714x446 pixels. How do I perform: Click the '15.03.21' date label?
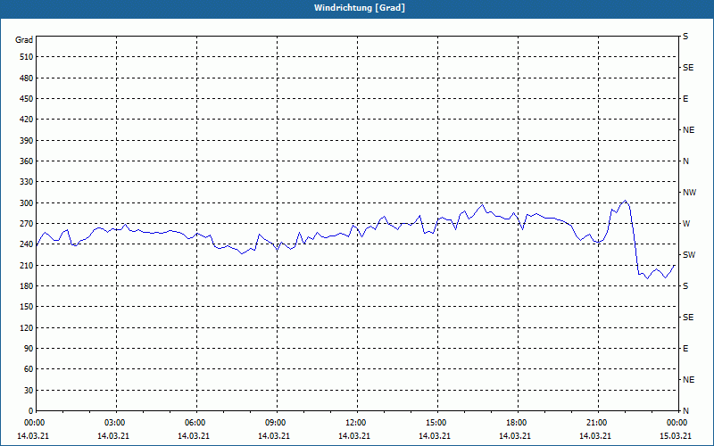[676, 435]
